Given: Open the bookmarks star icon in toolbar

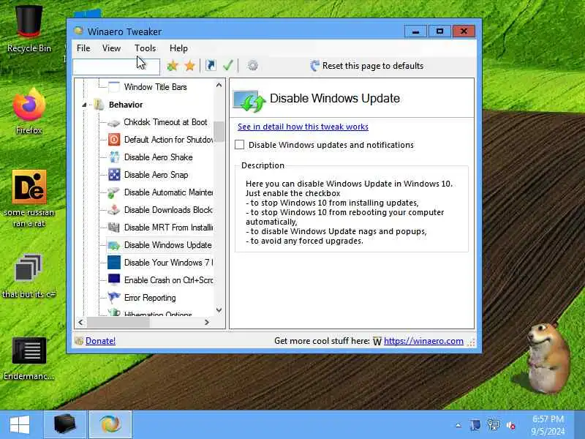Looking at the screenshot, I should (190, 66).
